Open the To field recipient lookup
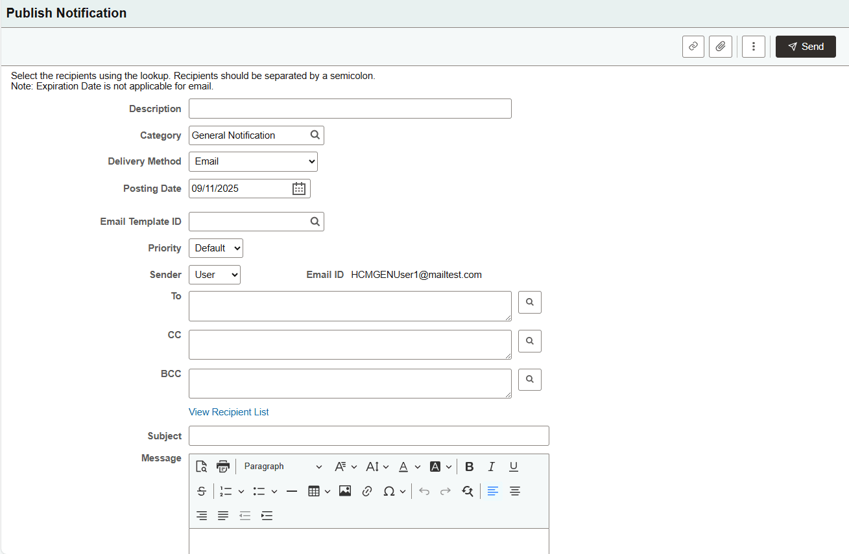This screenshot has height=554, width=849. pos(529,302)
